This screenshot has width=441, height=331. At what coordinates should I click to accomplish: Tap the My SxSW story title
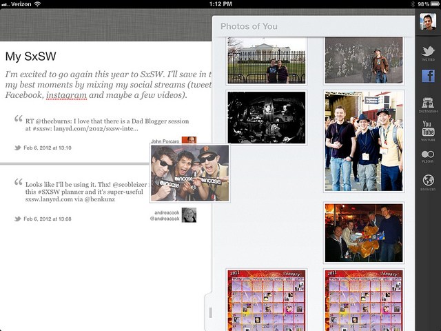(x=30, y=57)
